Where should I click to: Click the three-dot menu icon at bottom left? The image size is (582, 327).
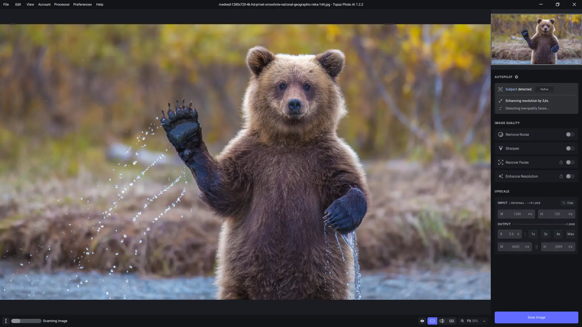pyautogui.click(x=6, y=321)
